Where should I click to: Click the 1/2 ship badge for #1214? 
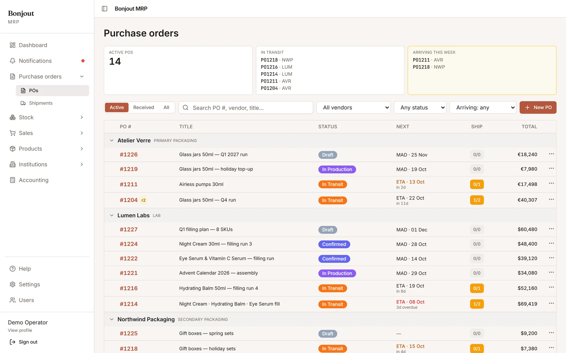tap(477, 304)
